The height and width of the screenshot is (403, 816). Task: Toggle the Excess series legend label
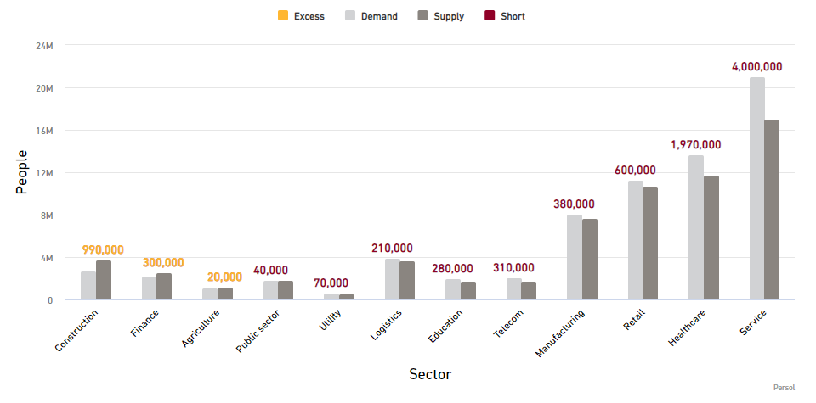coord(309,16)
